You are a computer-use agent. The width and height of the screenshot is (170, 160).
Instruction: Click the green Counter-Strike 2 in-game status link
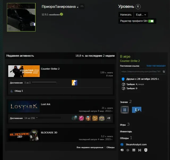click(x=130, y=61)
